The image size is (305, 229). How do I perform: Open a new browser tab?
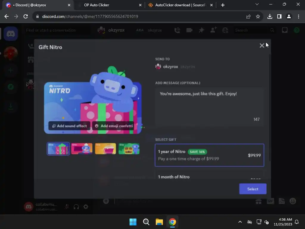[x=223, y=5]
